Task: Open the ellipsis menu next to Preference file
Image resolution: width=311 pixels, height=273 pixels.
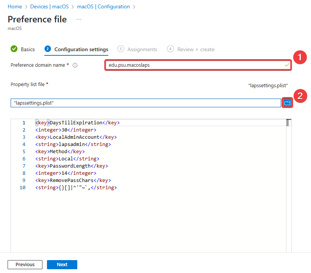Action: click(79, 19)
